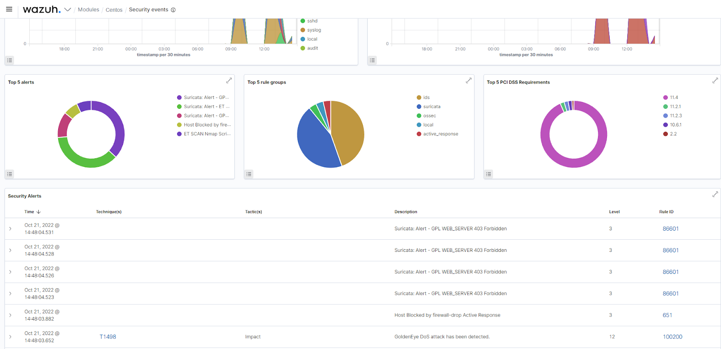Screen dimensions: 721x349
Task: Select GoldenEye DoS attack description text
Action: click(x=442, y=337)
